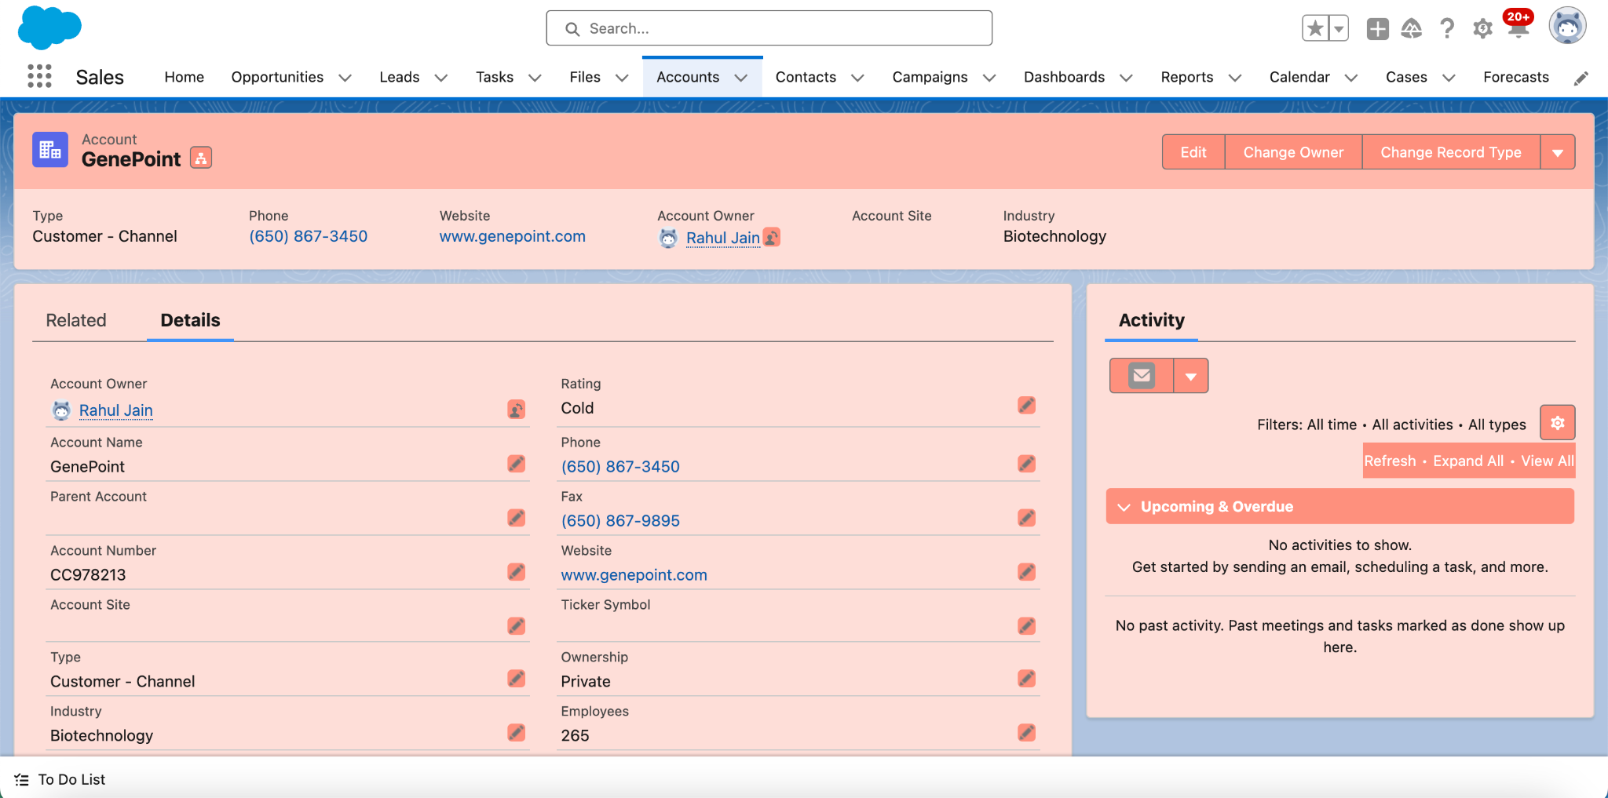Screen dimensions: 1608x798
Task: Select the Activity tab
Action: pyautogui.click(x=1151, y=320)
